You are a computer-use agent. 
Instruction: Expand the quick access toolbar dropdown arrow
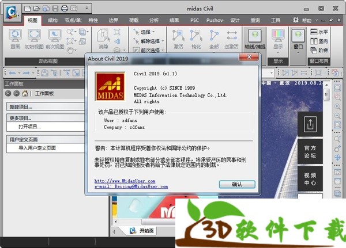[x=86, y=9]
